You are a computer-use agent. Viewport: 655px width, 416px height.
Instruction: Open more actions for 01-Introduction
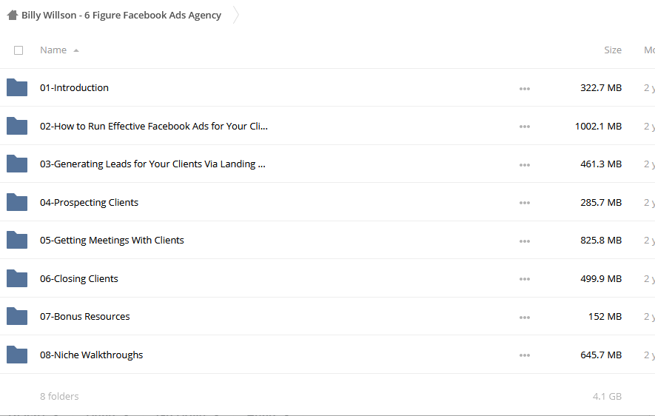pos(525,89)
